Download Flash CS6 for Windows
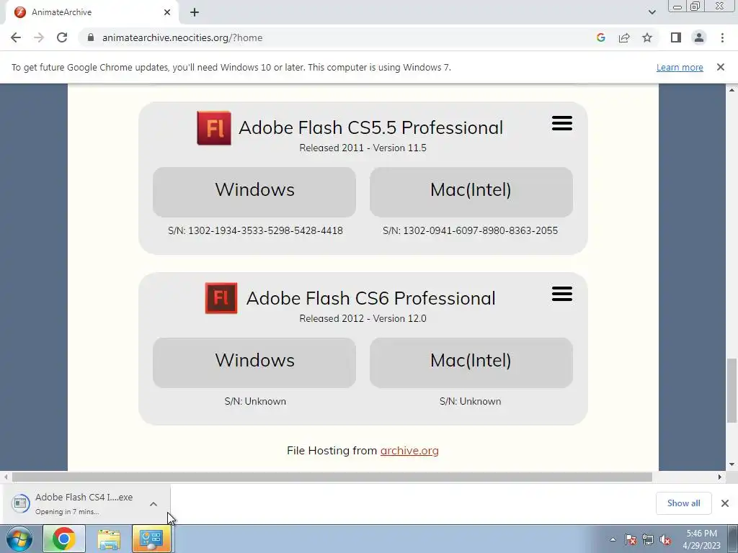Viewport: 738px width, 553px height. coord(254,363)
